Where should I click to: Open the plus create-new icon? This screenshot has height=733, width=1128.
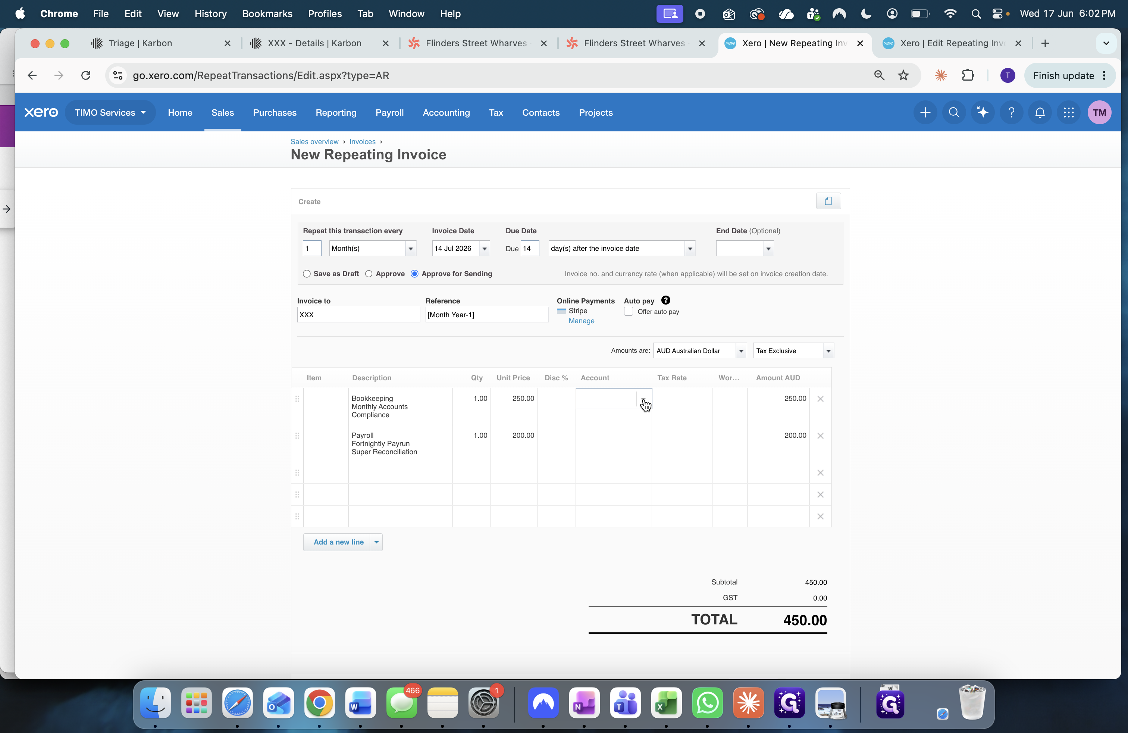coord(925,112)
